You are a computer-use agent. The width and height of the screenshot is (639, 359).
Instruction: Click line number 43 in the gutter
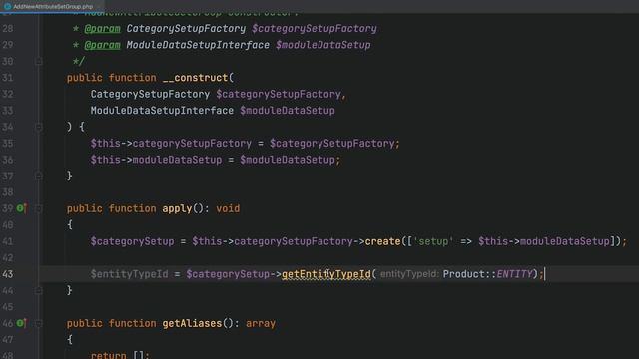[8, 274]
